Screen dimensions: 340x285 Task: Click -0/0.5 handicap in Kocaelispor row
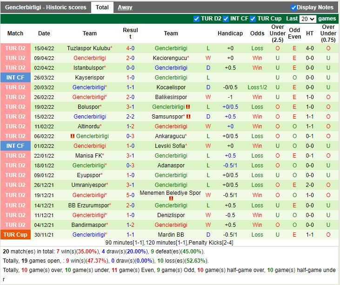coord(230,87)
